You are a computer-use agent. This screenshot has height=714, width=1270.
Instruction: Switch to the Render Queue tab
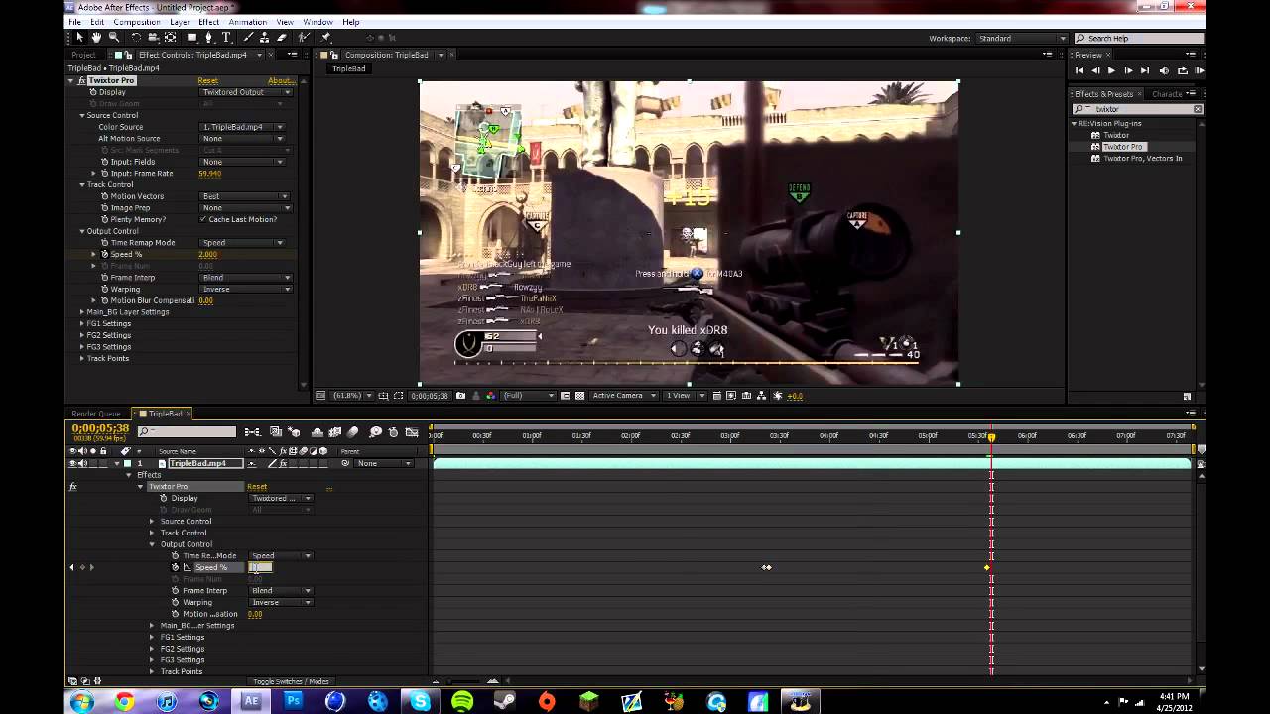click(x=95, y=414)
